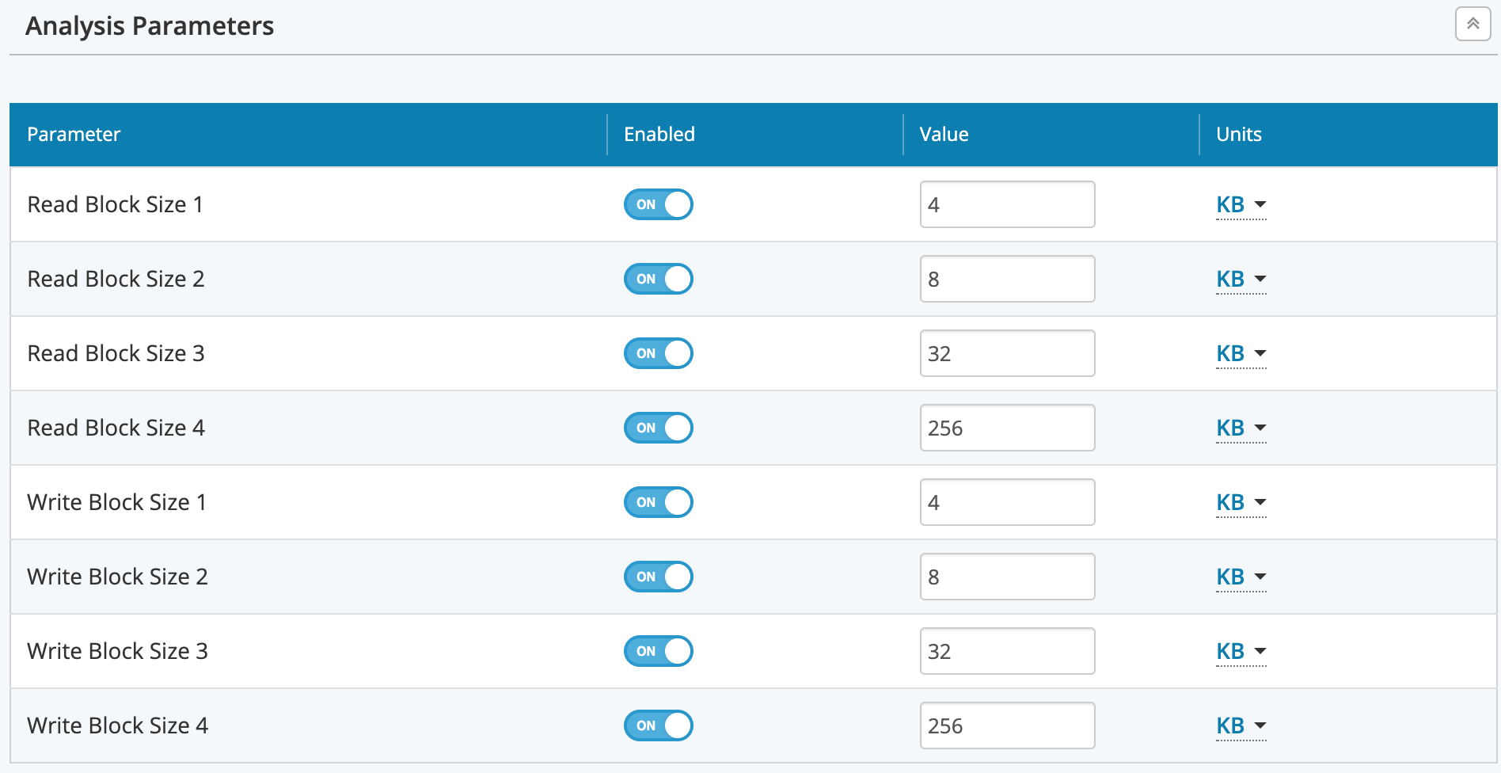Screen dimensions: 1501x773
Task: Toggle Write Block Size 1 enabled switch
Action: click(x=659, y=502)
